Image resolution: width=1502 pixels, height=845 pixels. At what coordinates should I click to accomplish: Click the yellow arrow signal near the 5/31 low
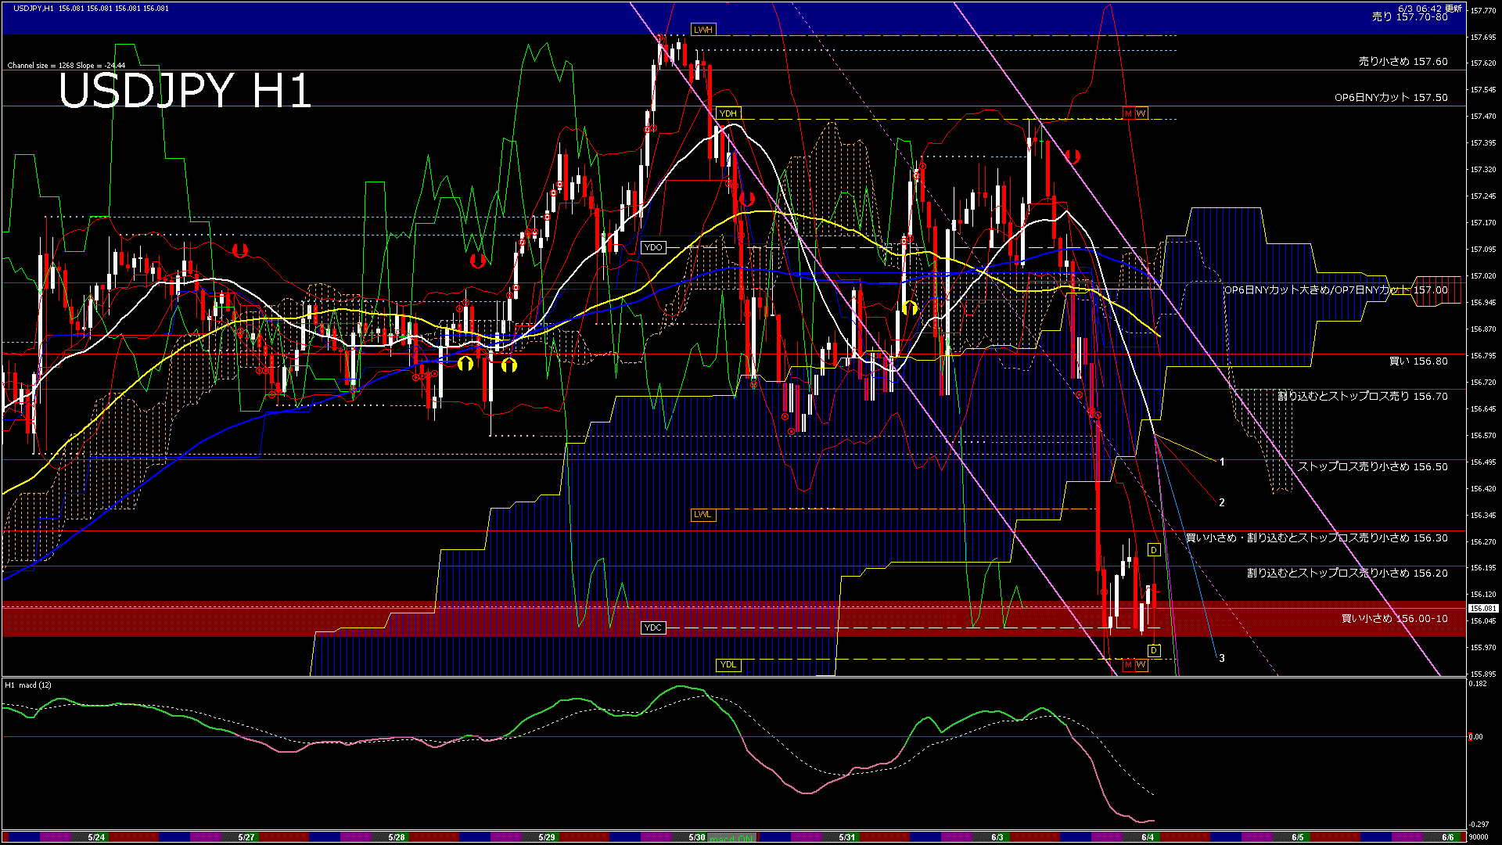pos(909,307)
